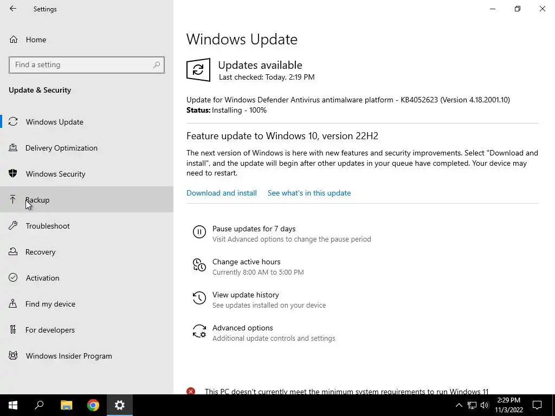Click the View update history clock icon
555x416 pixels.
[199, 298]
